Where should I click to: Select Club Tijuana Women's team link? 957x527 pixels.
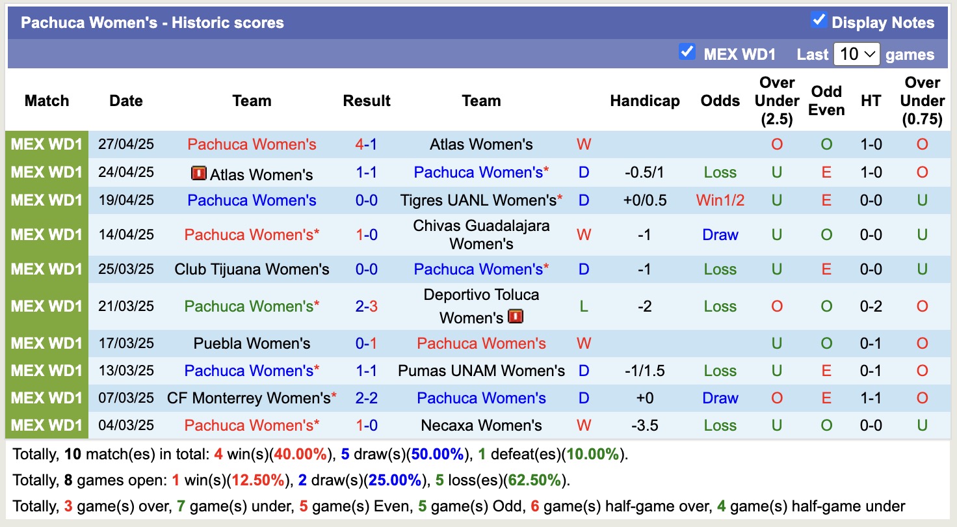(252, 269)
